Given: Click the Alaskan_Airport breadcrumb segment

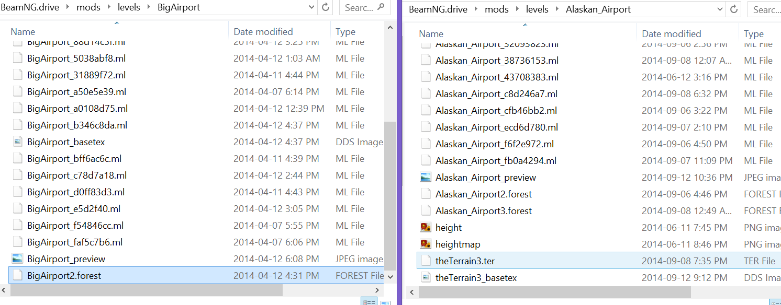Looking at the screenshot, I should pos(598,10).
